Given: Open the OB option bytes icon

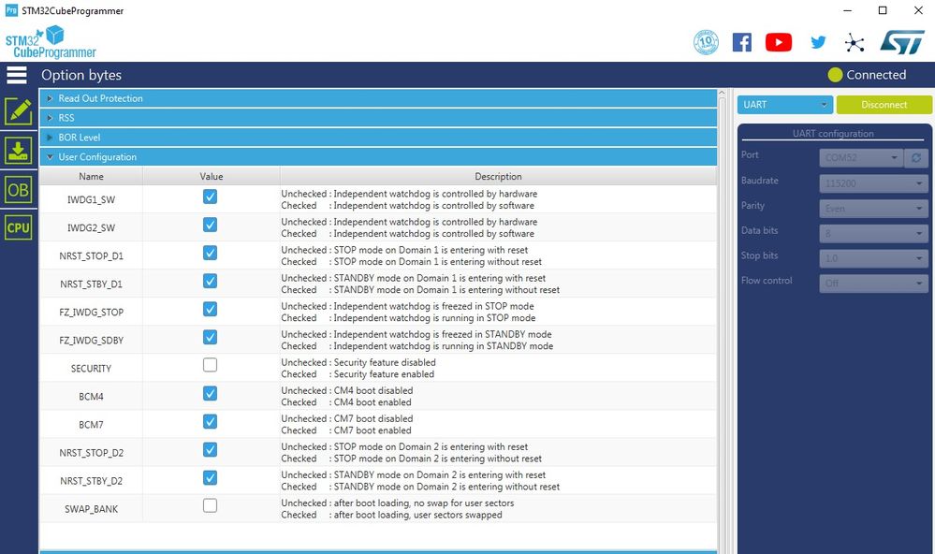Looking at the screenshot, I should 19,190.
